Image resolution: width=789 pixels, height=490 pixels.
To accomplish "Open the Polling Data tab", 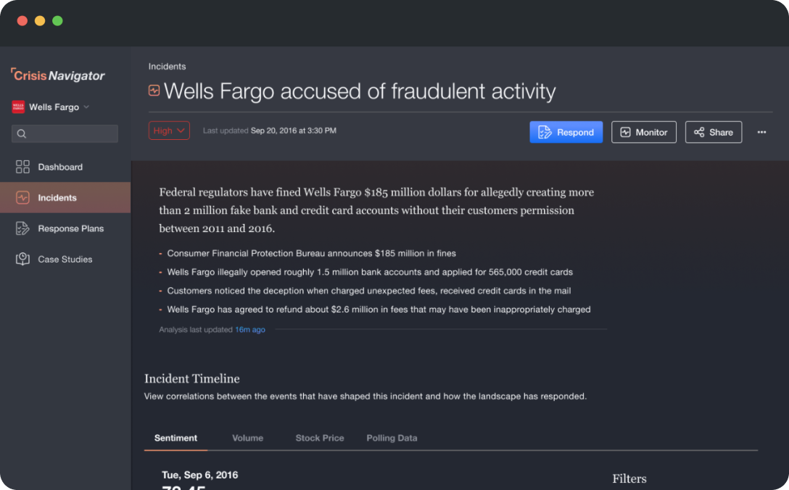I will 392,438.
